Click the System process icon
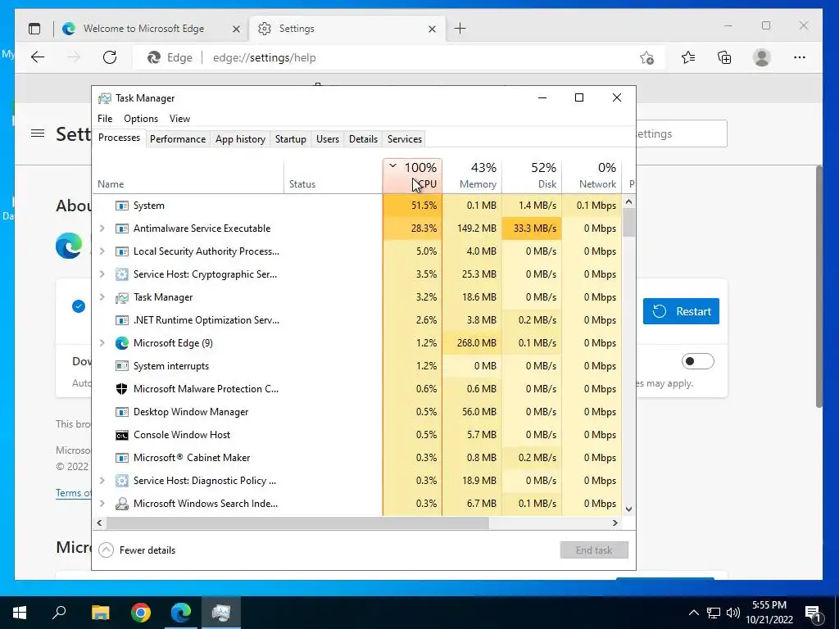Image resolution: width=839 pixels, height=629 pixels. tap(122, 206)
